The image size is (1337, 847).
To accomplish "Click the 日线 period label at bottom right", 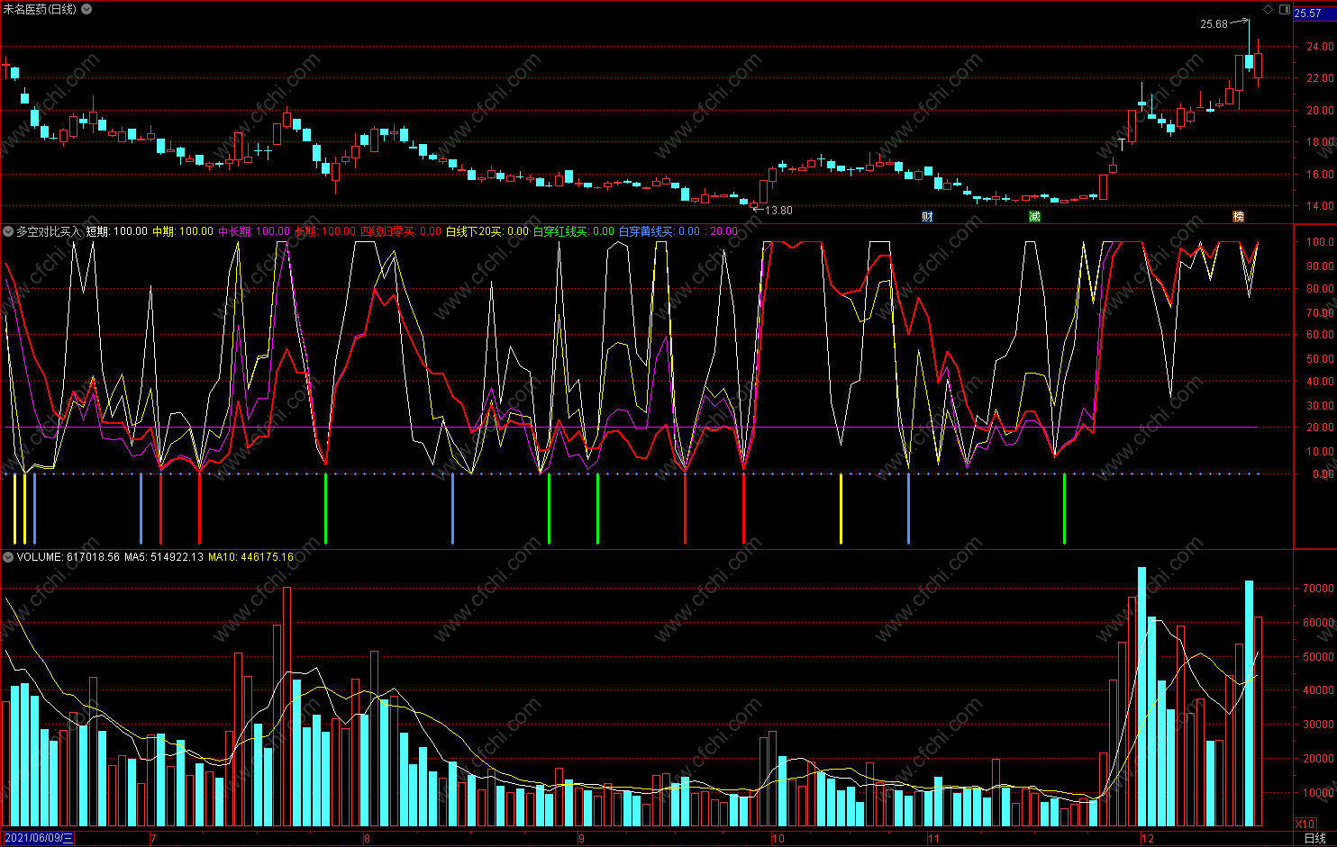I will point(1314,838).
